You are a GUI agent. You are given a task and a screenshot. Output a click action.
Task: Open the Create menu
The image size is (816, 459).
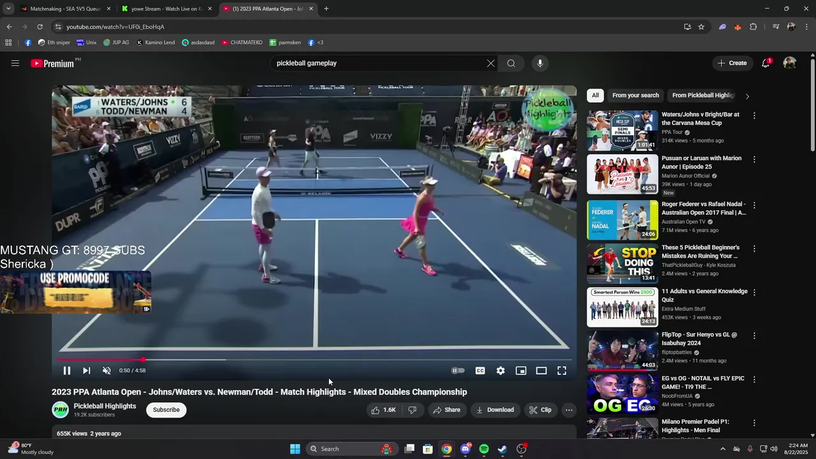click(x=732, y=63)
